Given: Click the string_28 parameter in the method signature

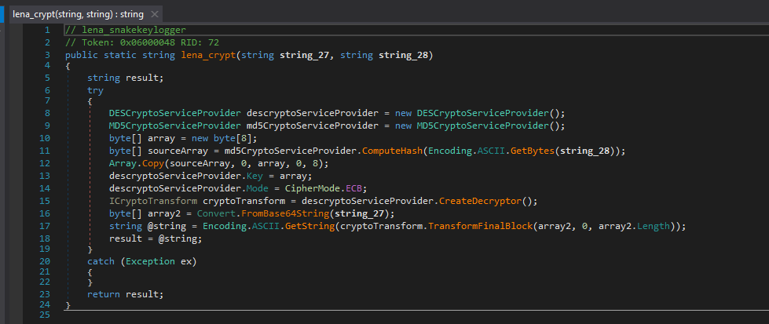Looking at the screenshot, I should (404, 55).
